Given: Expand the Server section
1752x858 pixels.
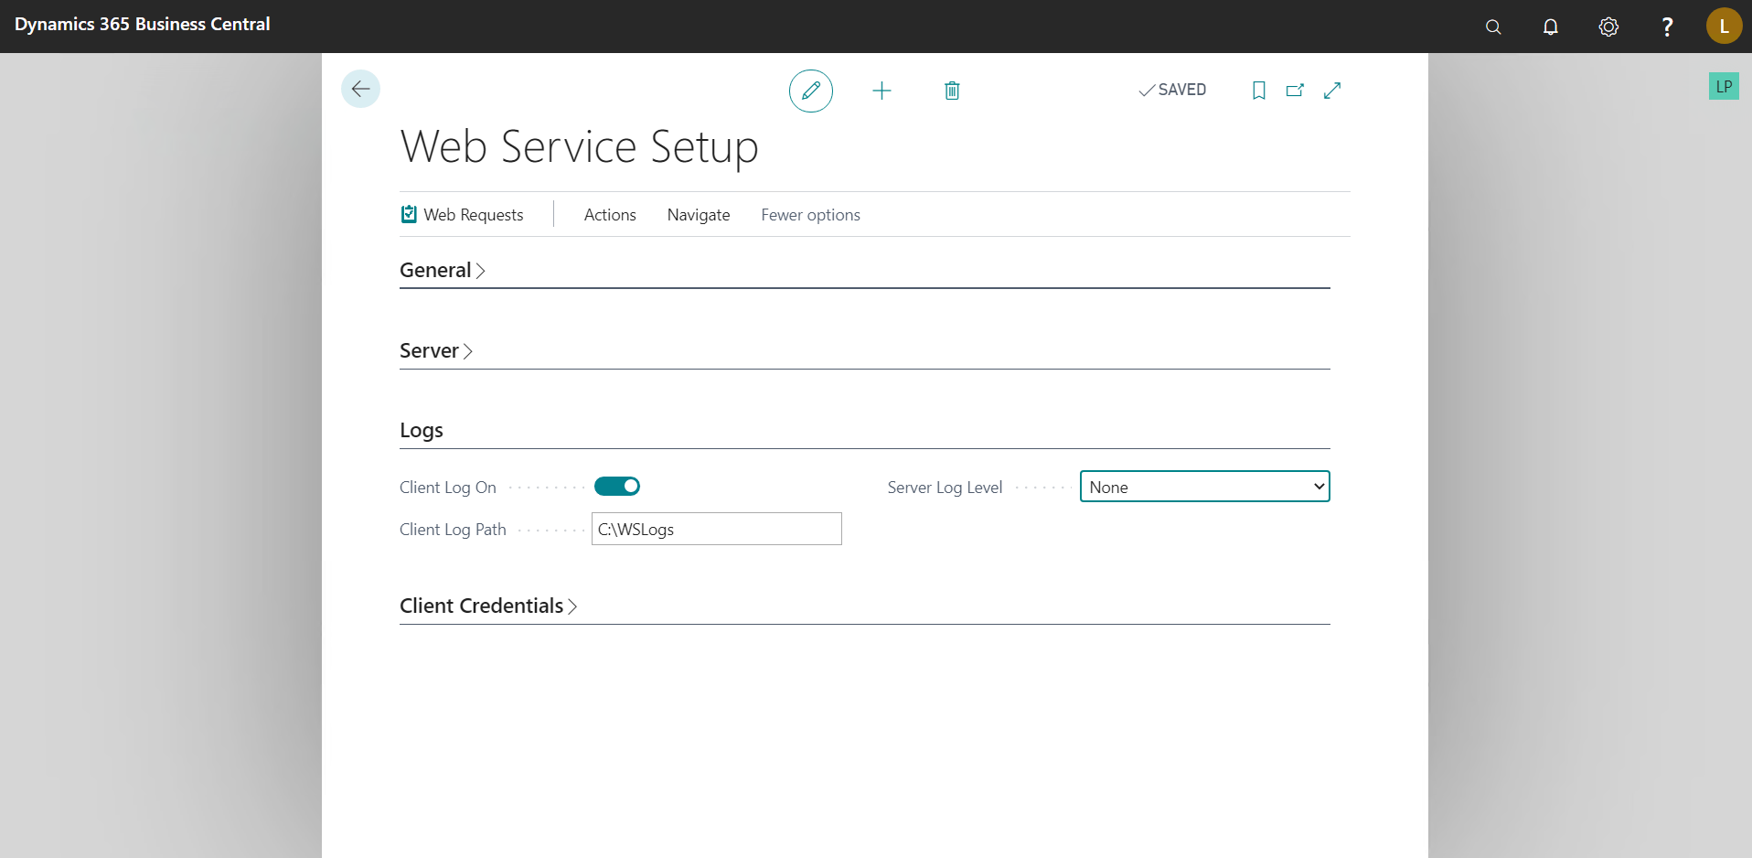Looking at the screenshot, I should pyautogui.click(x=436, y=350).
